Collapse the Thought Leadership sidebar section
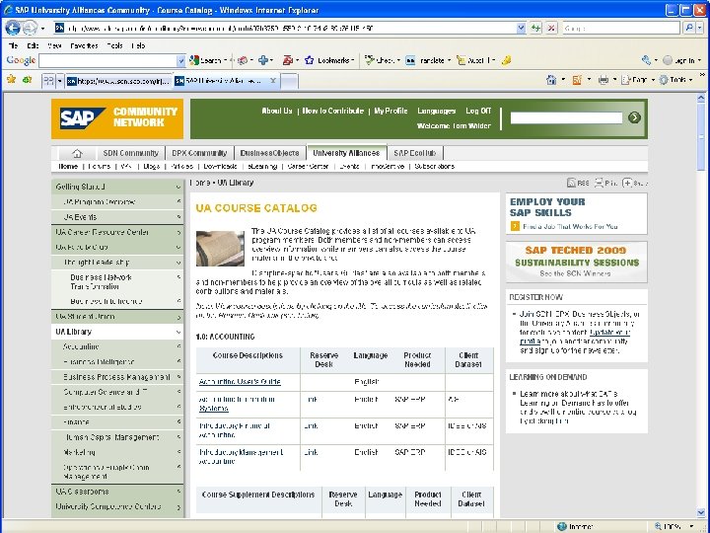The width and height of the screenshot is (710, 533). tap(177, 263)
